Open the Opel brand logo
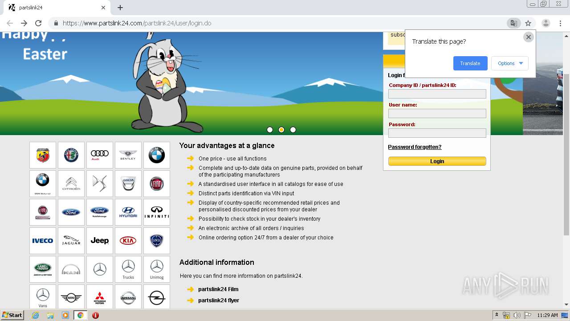Viewport: 570px width, 321px height. (157, 297)
